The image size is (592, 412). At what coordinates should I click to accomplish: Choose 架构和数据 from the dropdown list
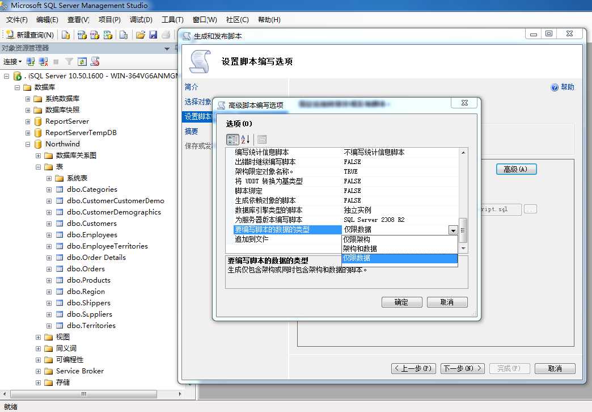point(399,249)
